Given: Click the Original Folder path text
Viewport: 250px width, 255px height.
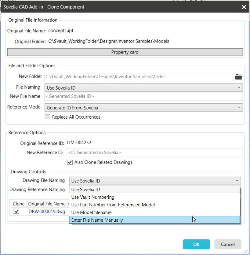Looking at the screenshot, I should (109, 41).
